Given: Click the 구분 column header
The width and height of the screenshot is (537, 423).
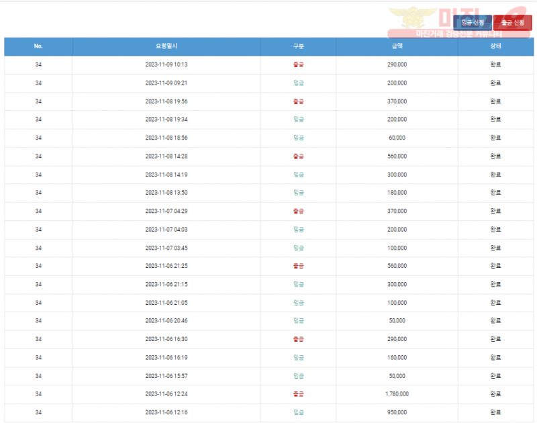Looking at the screenshot, I should [x=299, y=46].
